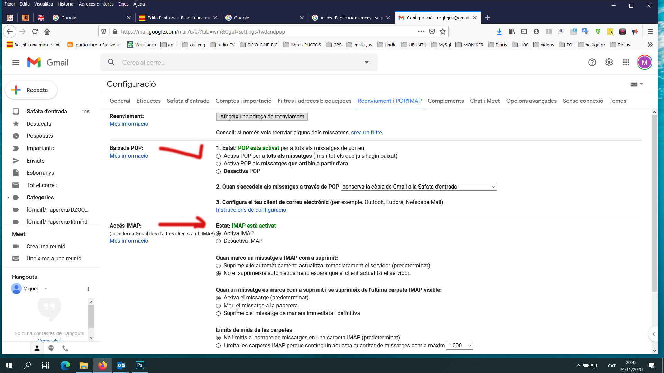Click the add Hangouts contact plus icon
Screen dimensions: 664x373
coord(88,289)
